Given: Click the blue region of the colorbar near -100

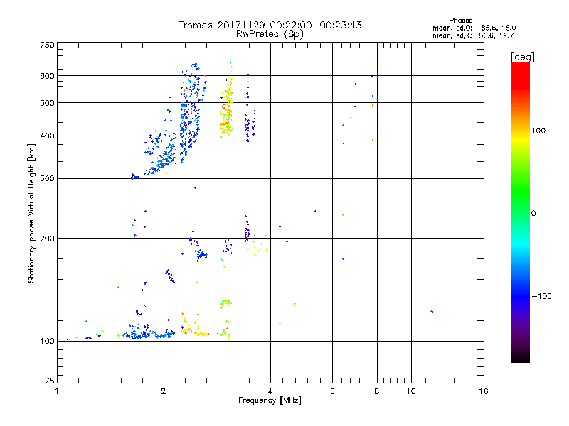Looking at the screenshot, I should [x=521, y=295].
